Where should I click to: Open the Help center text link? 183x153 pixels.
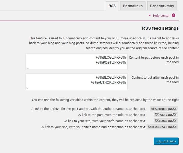pos(161,16)
